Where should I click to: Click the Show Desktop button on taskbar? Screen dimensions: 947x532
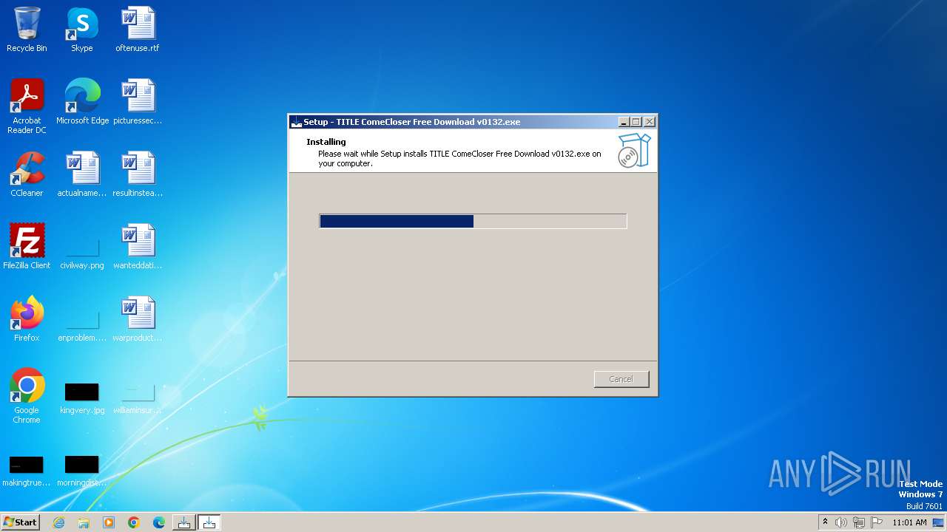pyautogui.click(x=939, y=522)
